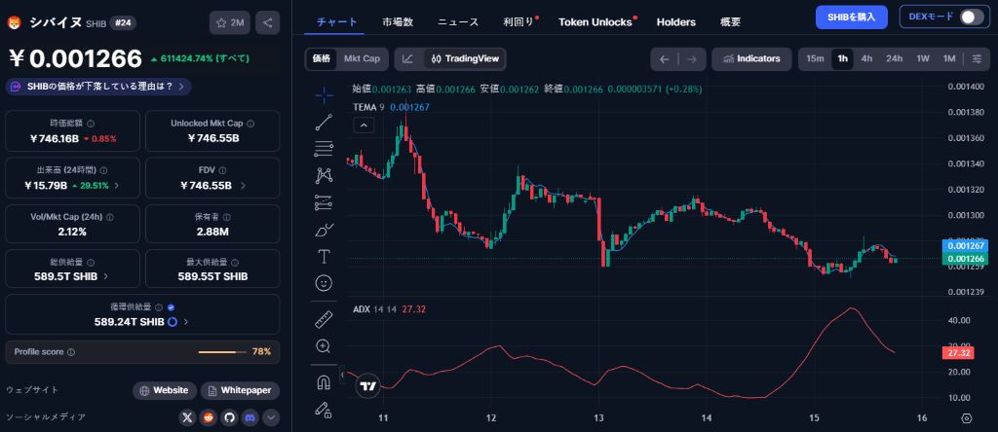The height and width of the screenshot is (432, 998).
Task: Collapse the indicator legend chevron
Action: click(364, 126)
